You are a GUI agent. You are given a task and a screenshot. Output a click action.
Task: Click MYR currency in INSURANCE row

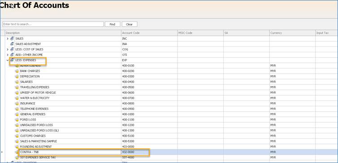tap(273, 104)
